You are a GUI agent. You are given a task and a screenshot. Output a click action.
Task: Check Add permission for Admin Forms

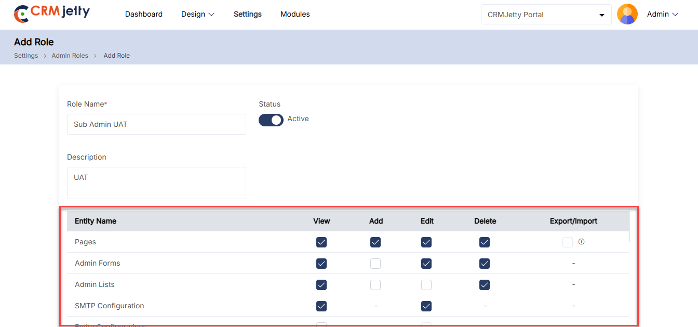pyautogui.click(x=375, y=264)
